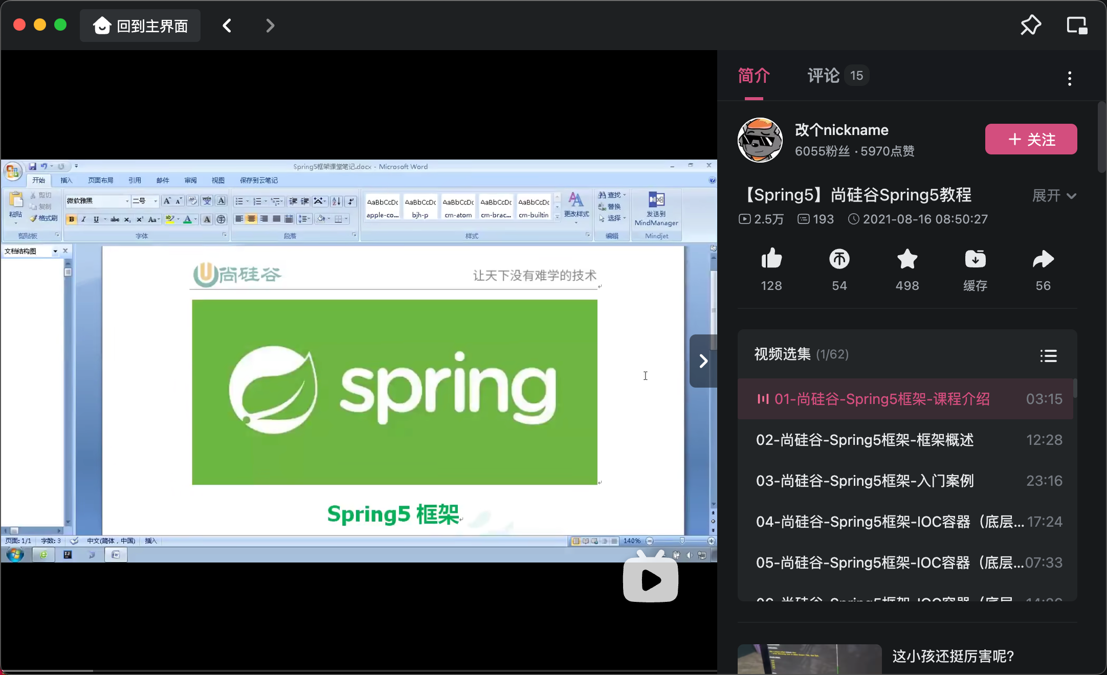Image resolution: width=1107 pixels, height=675 pixels.
Task: Go forward with the right arrow
Action: point(270,26)
